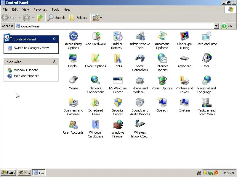This screenshot has height=177, width=237.
Task: Open Security Center icon
Action: [x=118, y=102]
